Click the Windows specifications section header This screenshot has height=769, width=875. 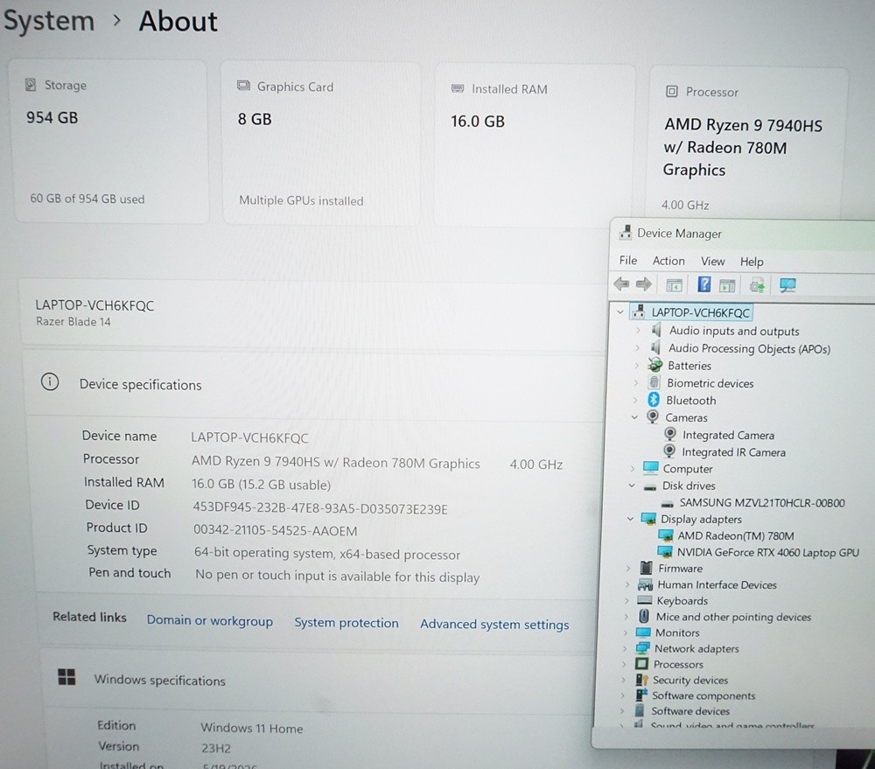tap(318, 679)
